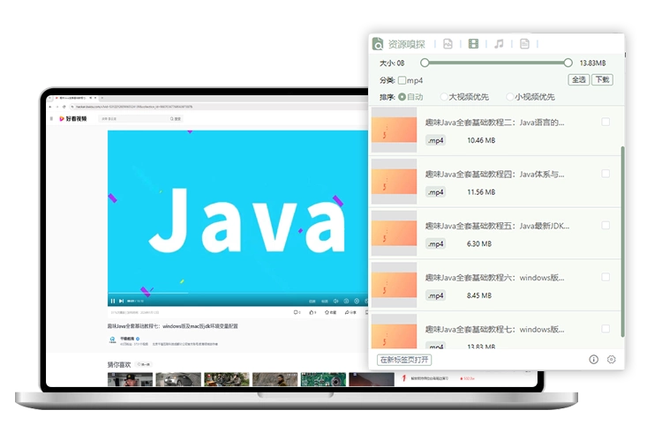Click the search button in 好看视频 header
This screenshot has height=440, width=662.
point(176,118)
